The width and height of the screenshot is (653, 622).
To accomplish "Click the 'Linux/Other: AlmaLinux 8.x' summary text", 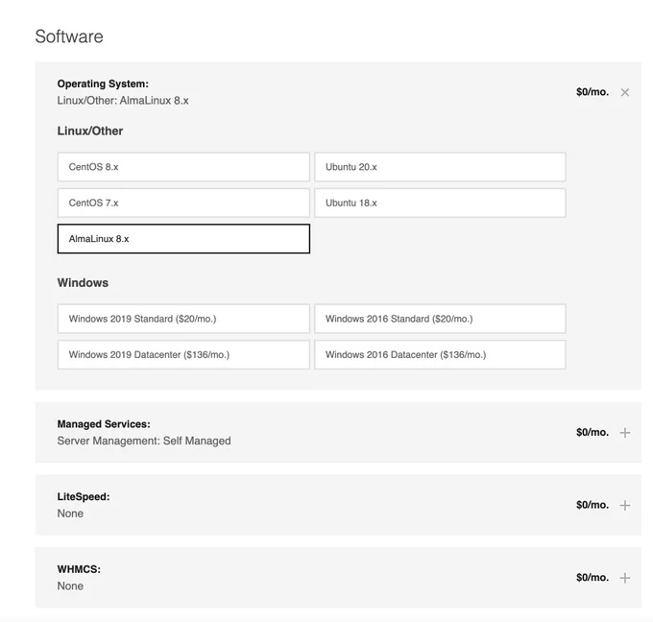I will tap(123, 101).
